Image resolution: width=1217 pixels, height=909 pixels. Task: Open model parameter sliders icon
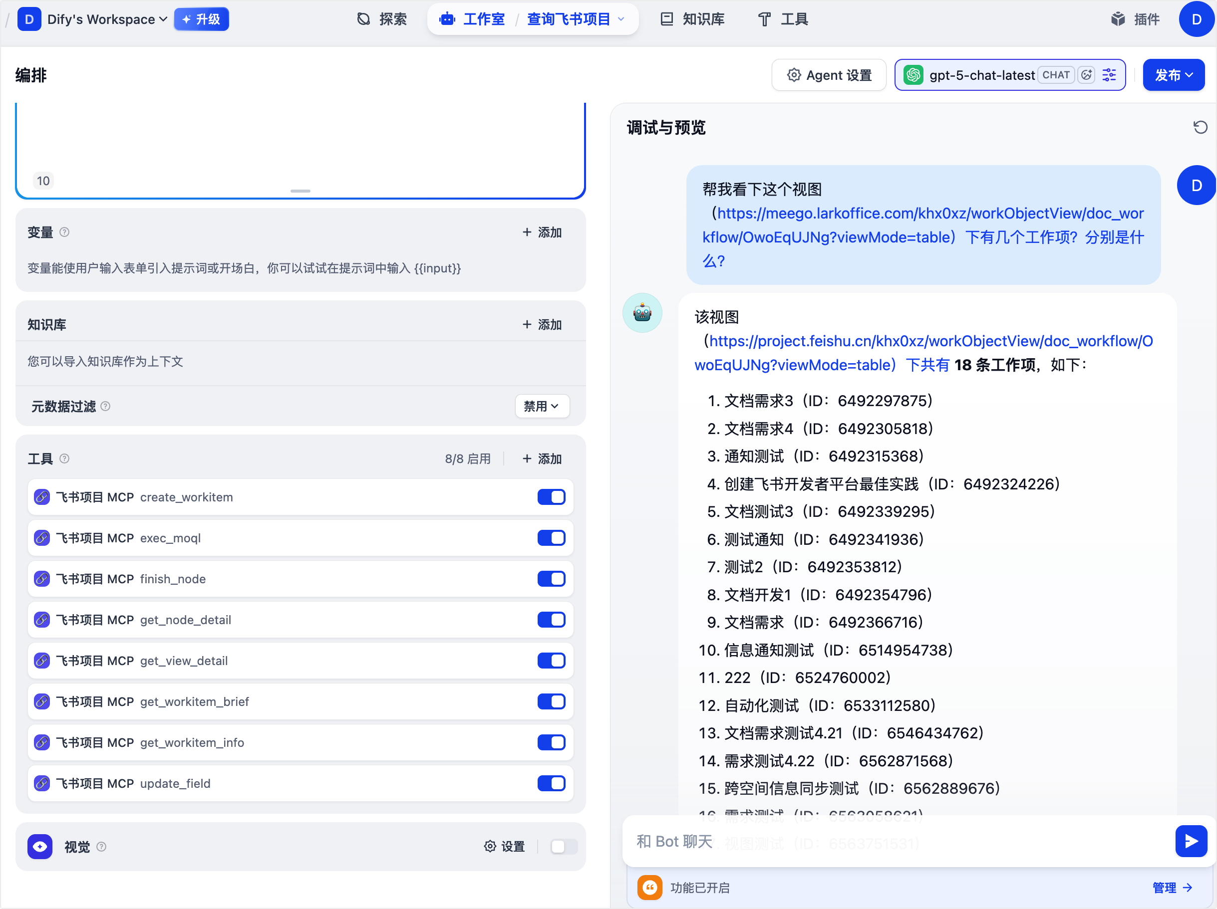coord(1109,75)
